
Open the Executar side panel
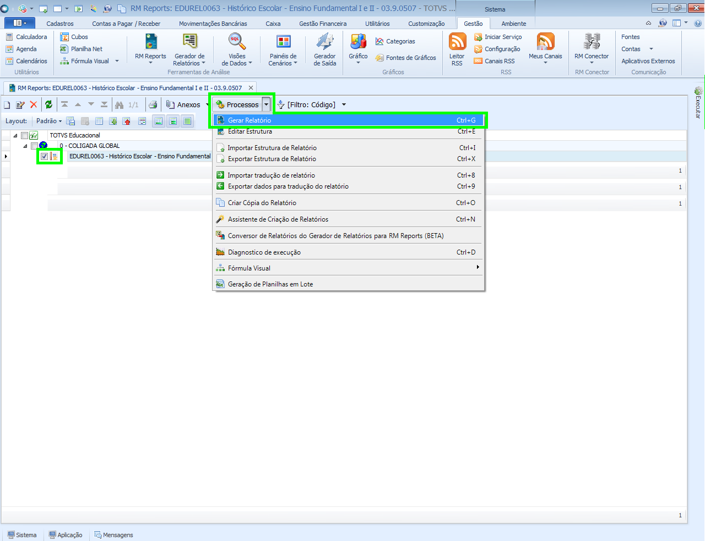[698, 103]
